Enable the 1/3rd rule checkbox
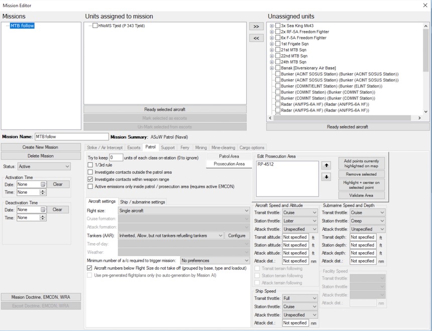Viewport: 432px width, 331px height. (x=90, y=165)
